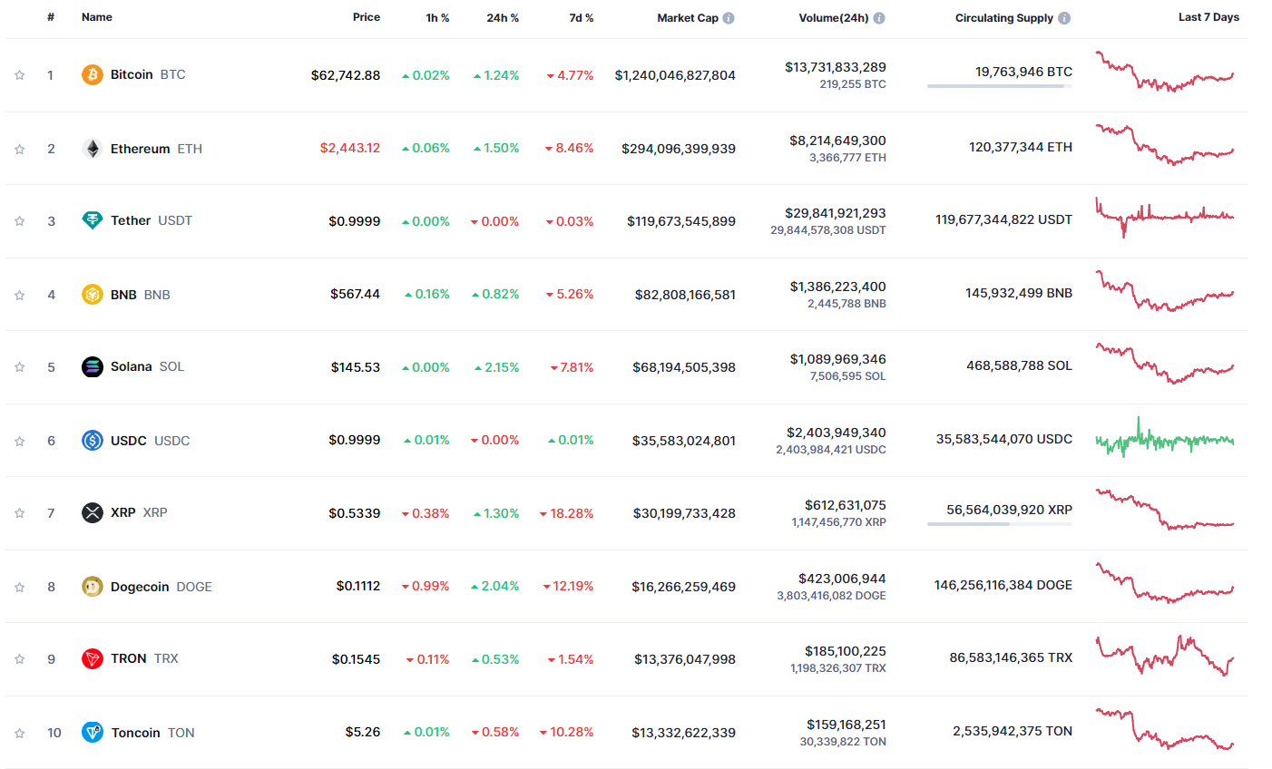Click Toncoin circulating supply 2,535,942,375 TON
1272x769 pixels.
point(1013,731)
